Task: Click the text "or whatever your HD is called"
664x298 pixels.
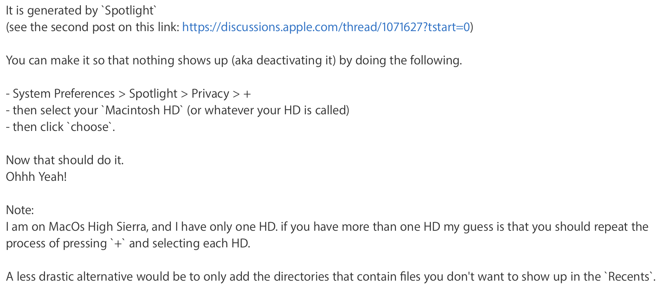Action: coord(268,110)
